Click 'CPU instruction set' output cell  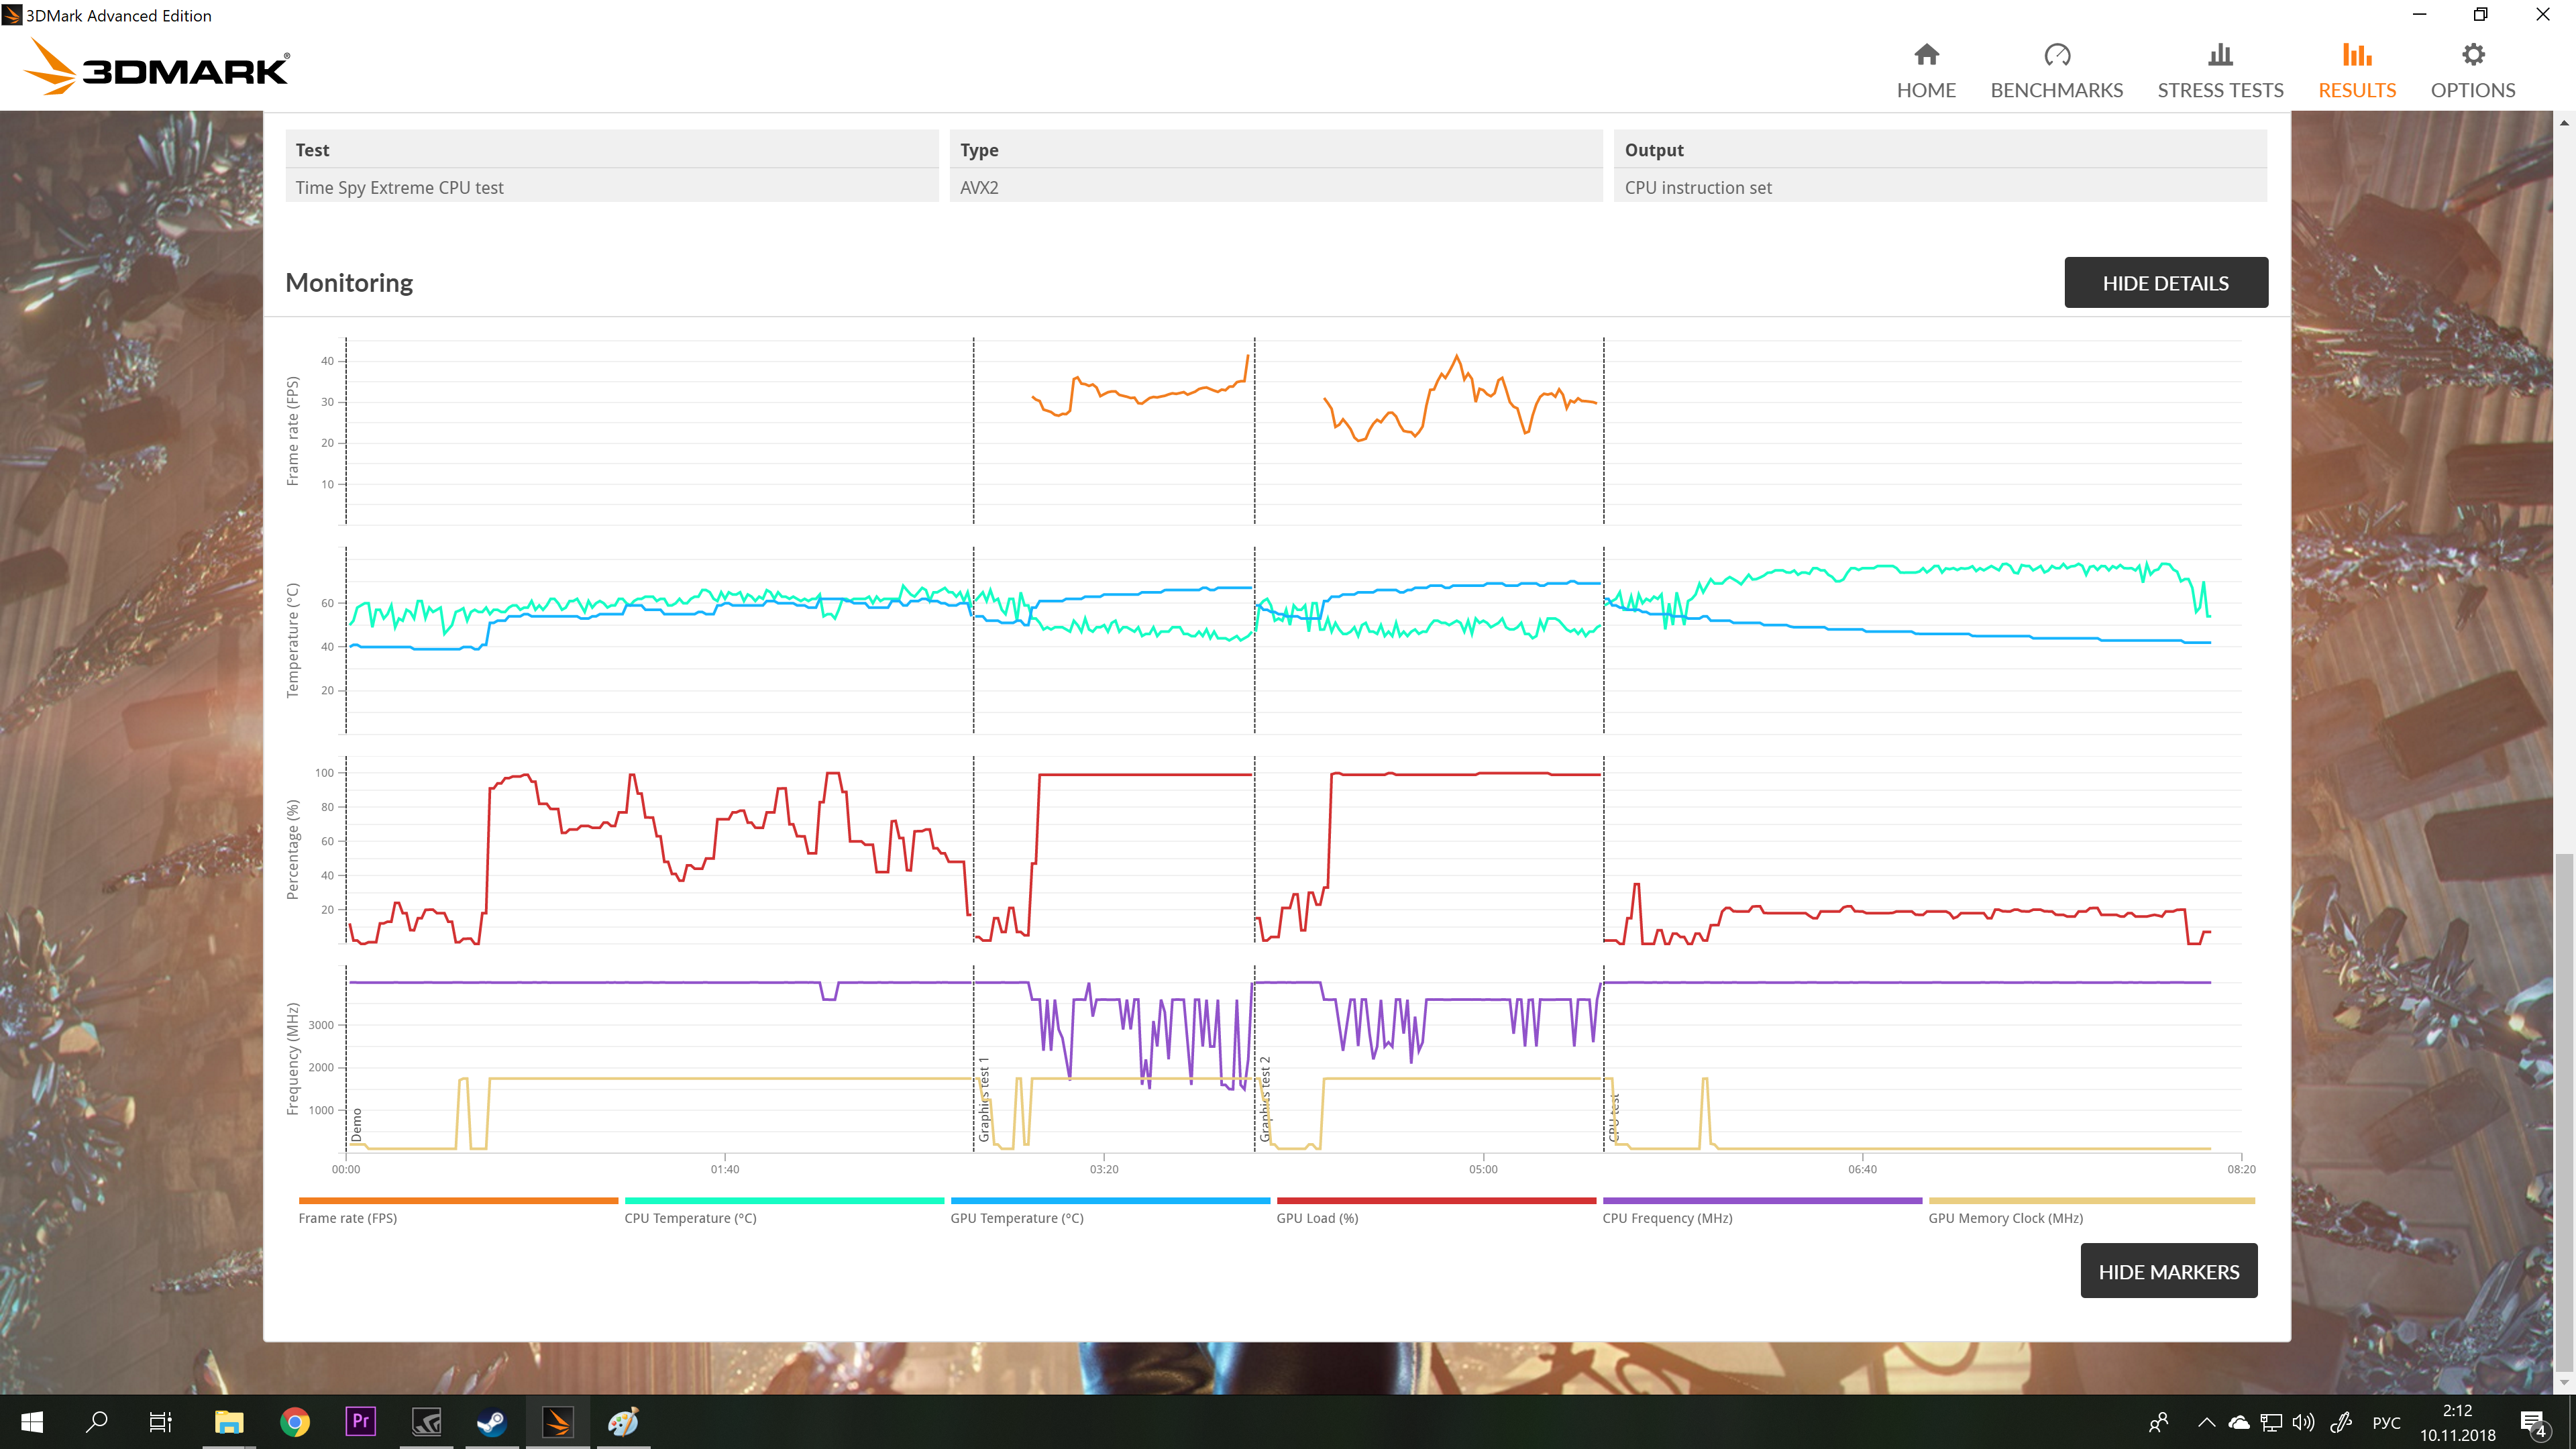pyautogui.click(x=1940, y=187)
